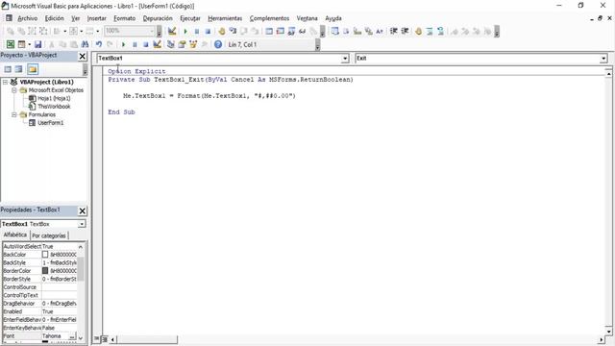Click the View Microsoft Excel icon

click(11, 44)
